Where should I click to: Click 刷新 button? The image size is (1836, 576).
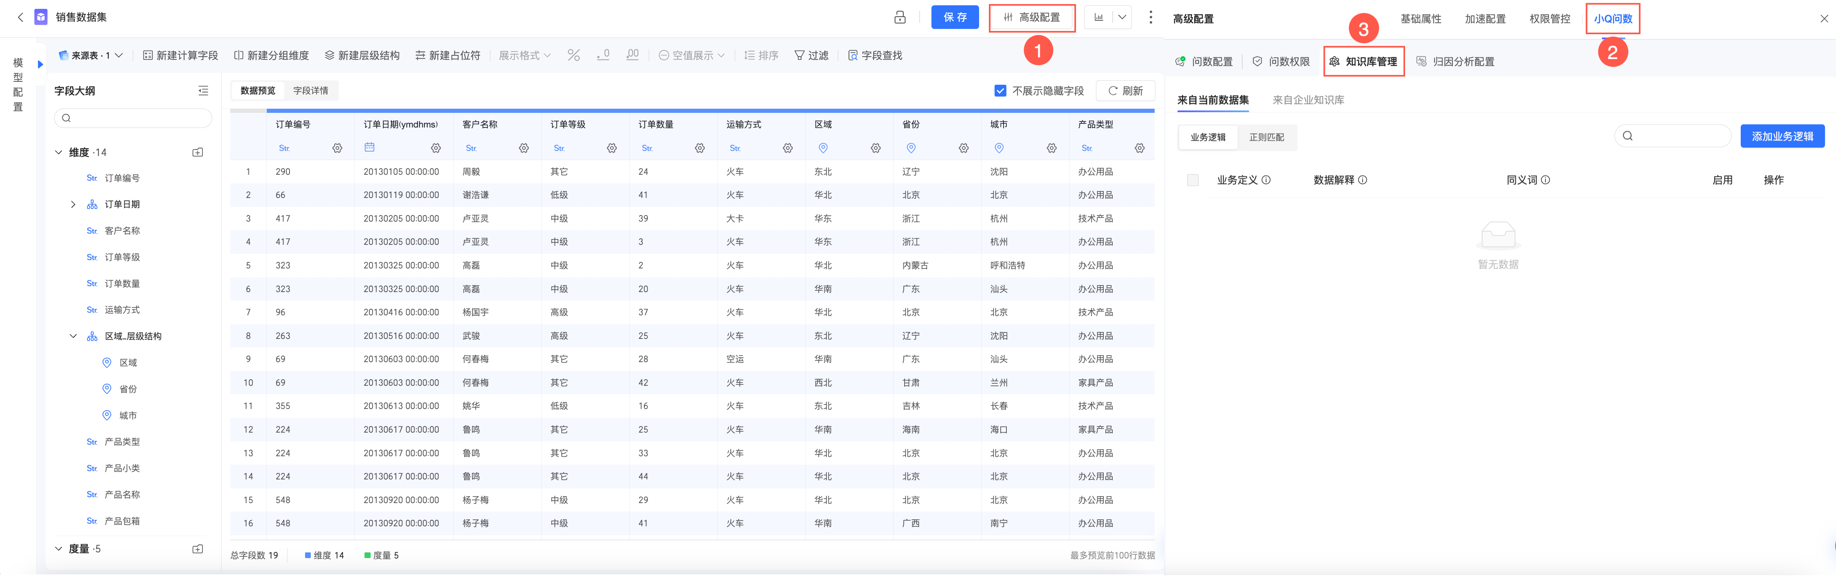(x=1125, y=90)
